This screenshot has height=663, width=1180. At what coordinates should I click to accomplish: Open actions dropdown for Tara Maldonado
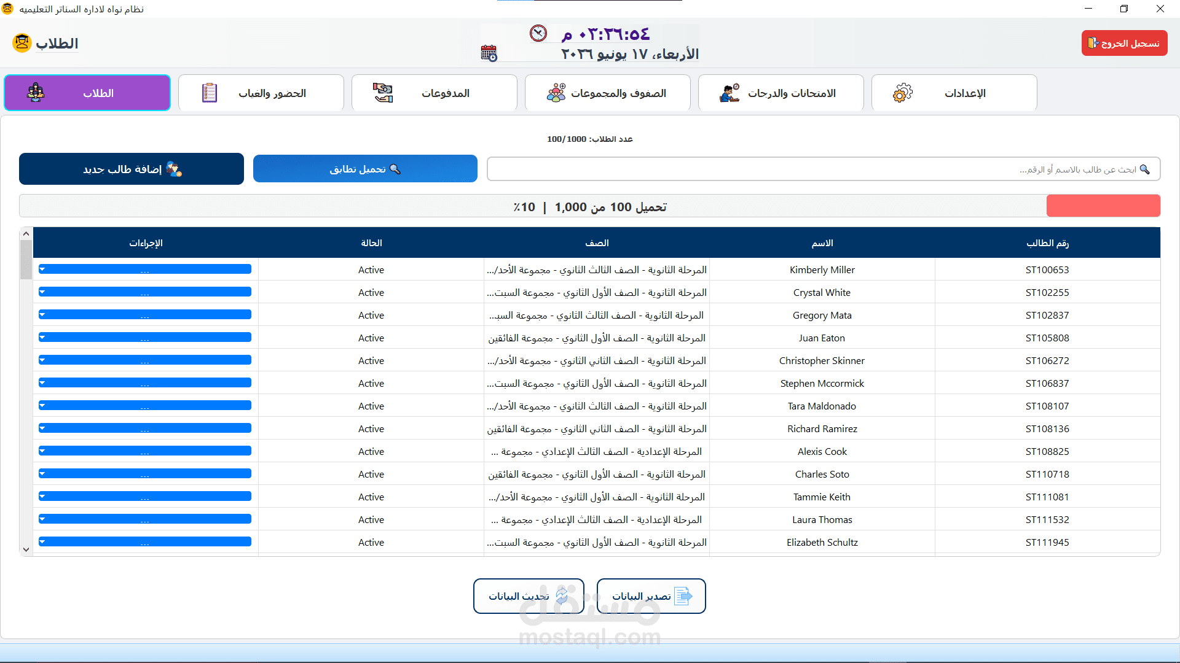pyautogui.click(x=145, y=405)
